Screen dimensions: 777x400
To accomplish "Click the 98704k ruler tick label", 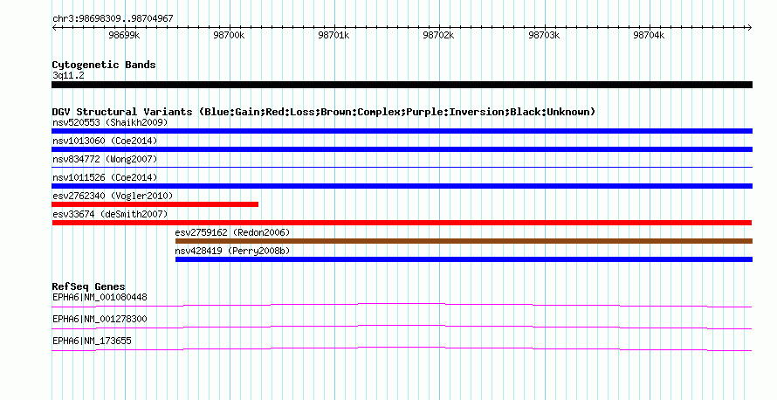I will click(x=649, y=35).
